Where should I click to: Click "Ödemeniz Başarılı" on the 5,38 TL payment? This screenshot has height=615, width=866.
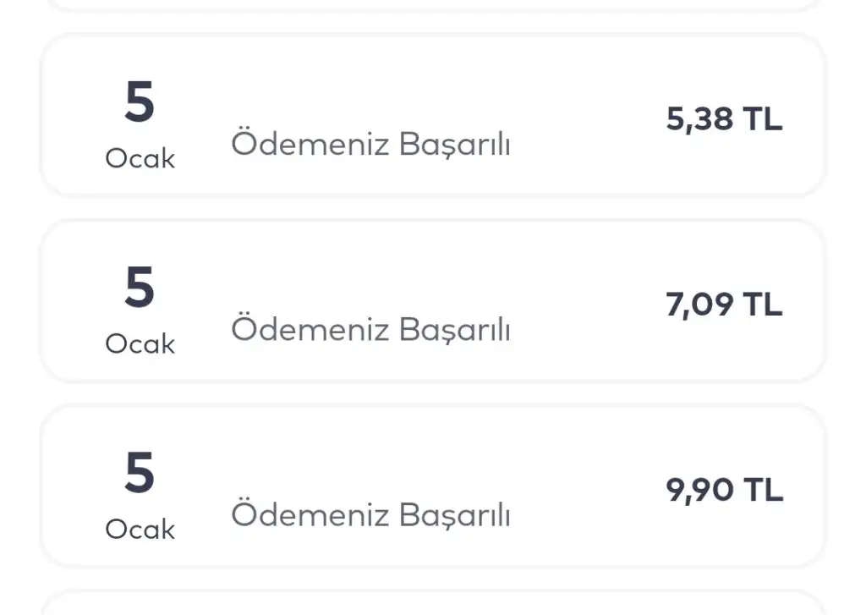tap(370, 145)
